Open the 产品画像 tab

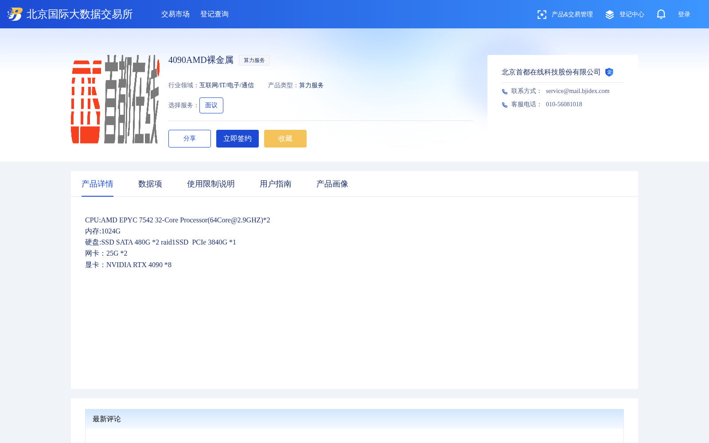tap(332, 184)
